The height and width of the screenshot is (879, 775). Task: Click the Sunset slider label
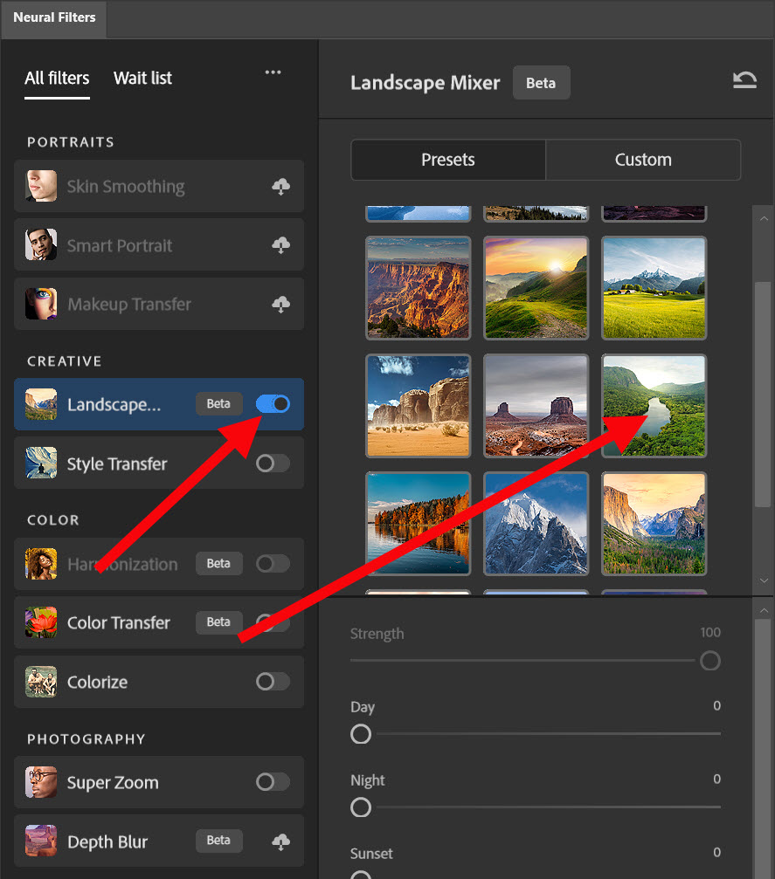(x=371, y=854)
